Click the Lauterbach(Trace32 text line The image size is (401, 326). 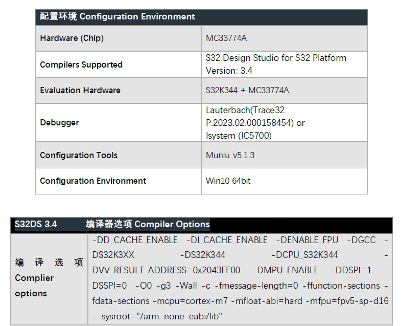(245, 110)
